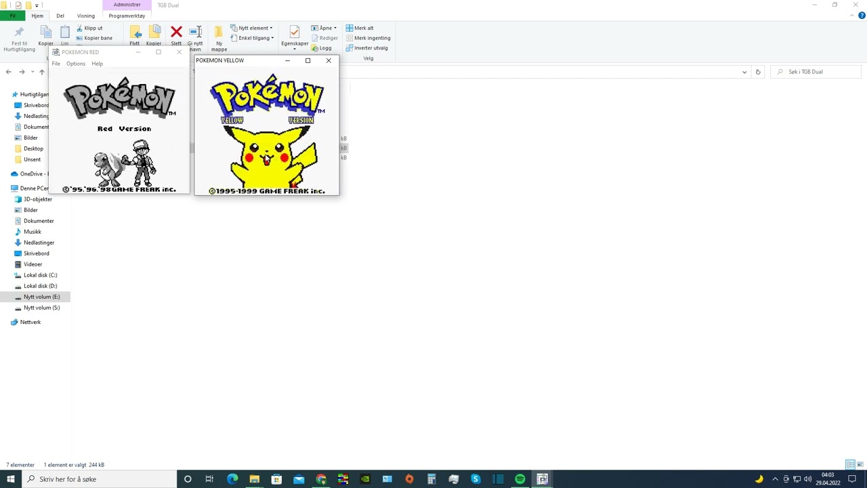867x488 pixels.
Task: Select 3D-objekter in navigation pane
Action: pos(34,199)
